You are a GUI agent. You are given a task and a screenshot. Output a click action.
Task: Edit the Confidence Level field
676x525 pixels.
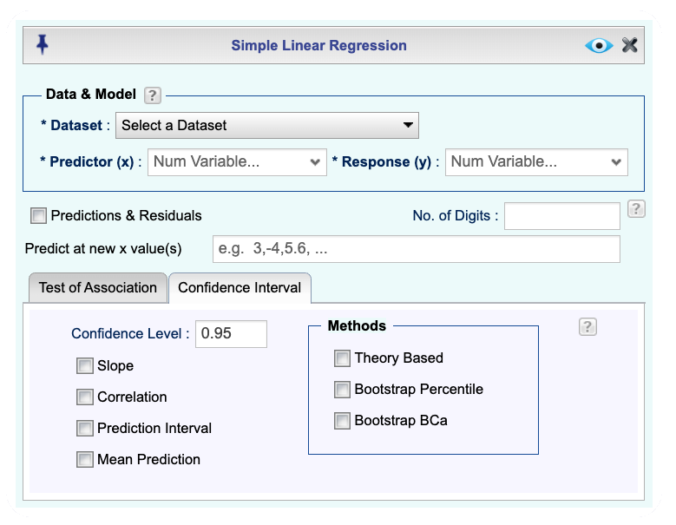(231, 333)
